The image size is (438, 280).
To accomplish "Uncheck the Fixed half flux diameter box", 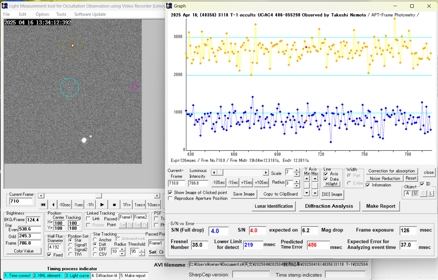I will [50, 255].
